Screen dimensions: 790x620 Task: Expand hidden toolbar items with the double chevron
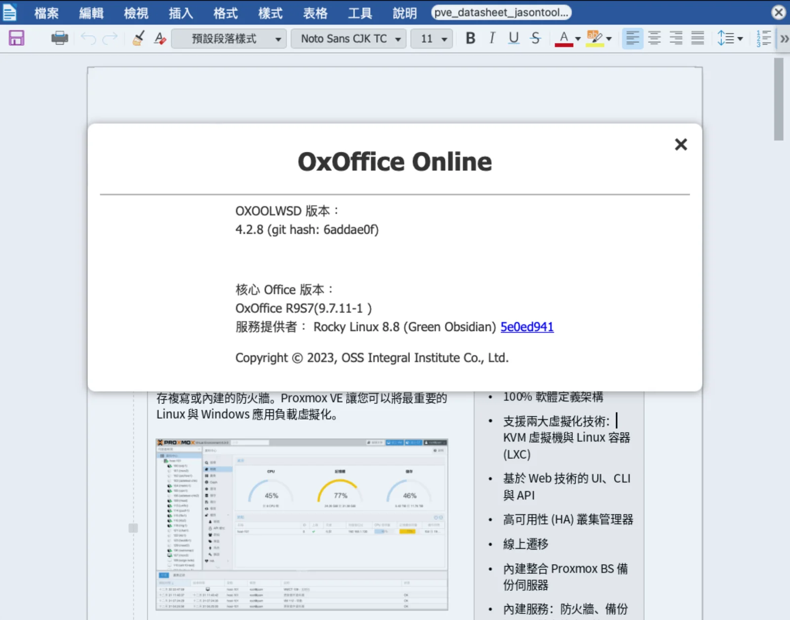point(784,38)
